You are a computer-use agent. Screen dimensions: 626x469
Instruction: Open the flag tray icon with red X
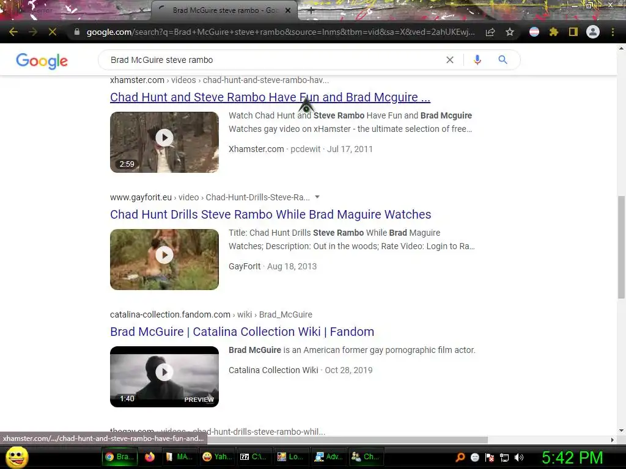coord(490,457)
